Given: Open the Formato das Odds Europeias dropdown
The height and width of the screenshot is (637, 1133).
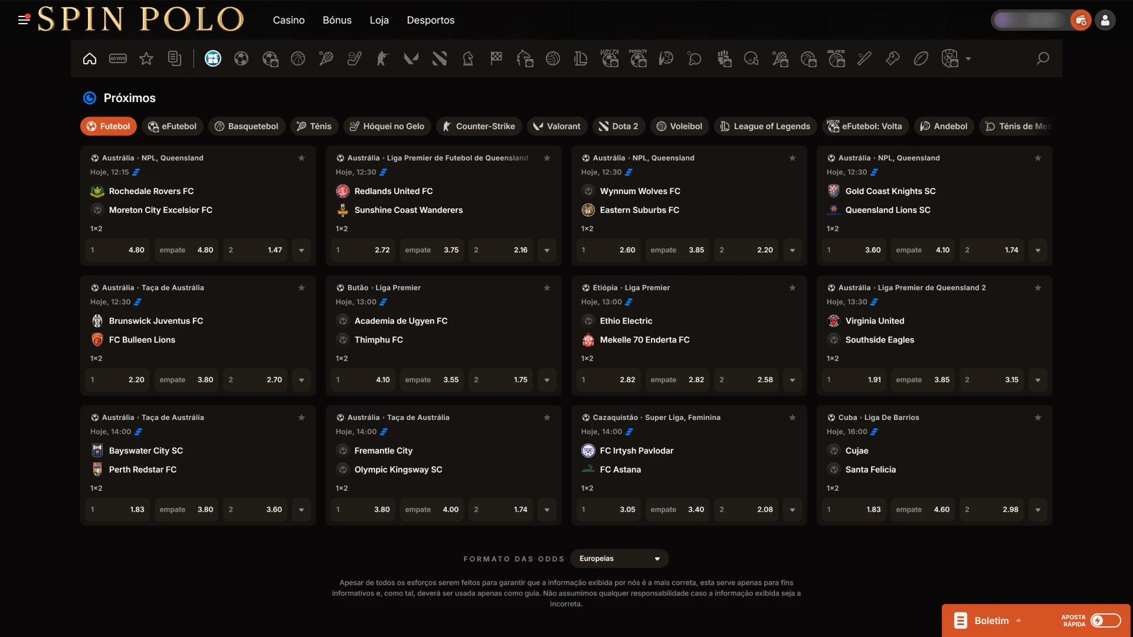Looking at the screenshot, I should click(620, 559).
